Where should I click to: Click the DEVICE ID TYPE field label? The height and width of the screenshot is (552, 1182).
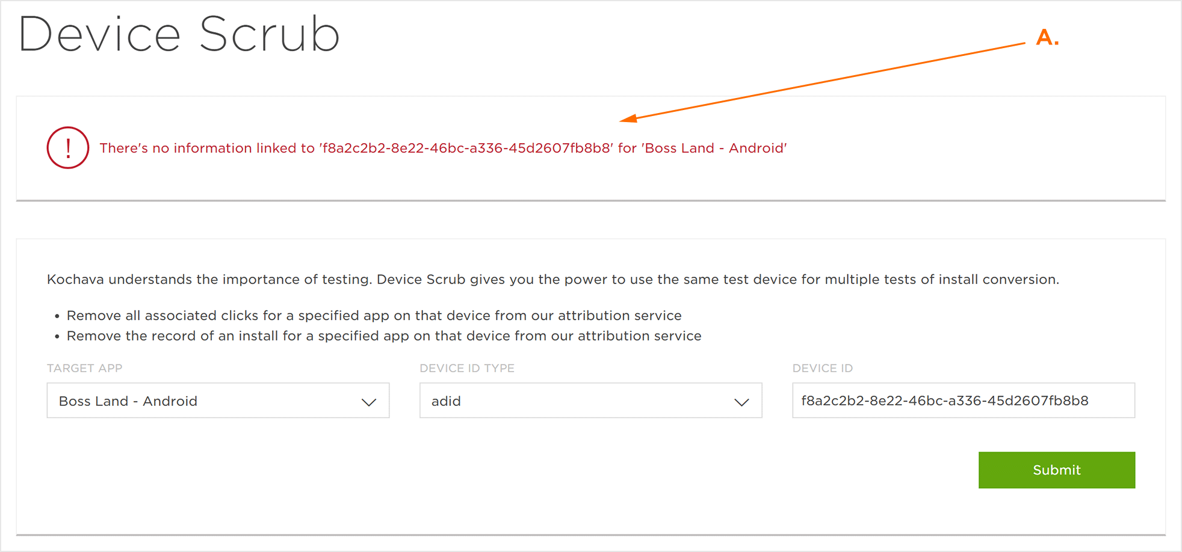pyautogui.click(x=467, y=368)
